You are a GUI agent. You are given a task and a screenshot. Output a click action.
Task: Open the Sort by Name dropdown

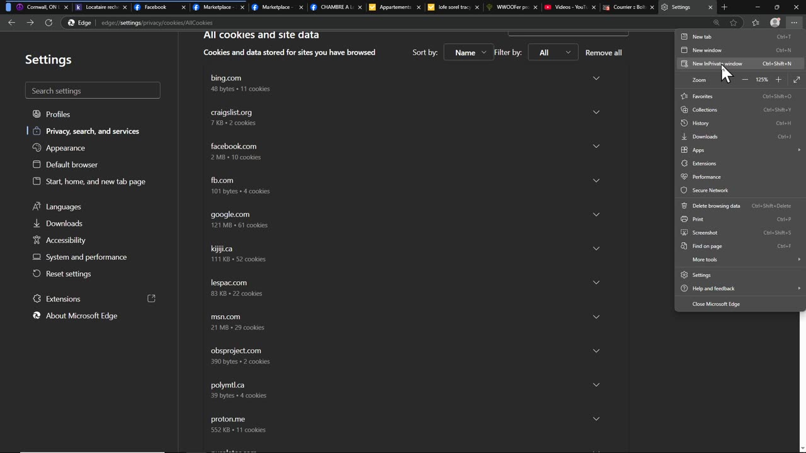pos(469,53)
